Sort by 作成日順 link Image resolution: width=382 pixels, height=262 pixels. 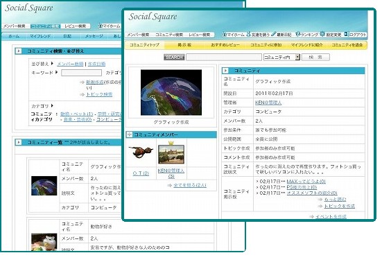(x=96, y=64)
